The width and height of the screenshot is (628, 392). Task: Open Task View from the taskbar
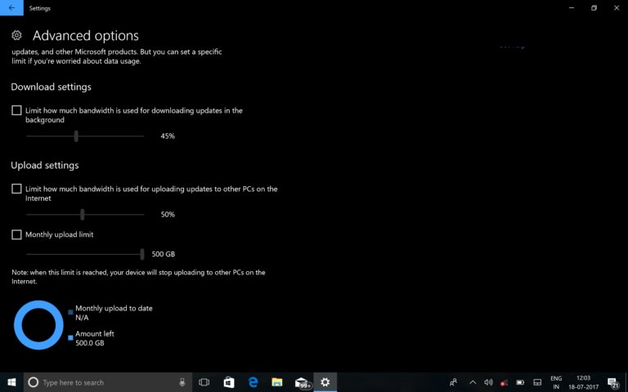(204, 382)
